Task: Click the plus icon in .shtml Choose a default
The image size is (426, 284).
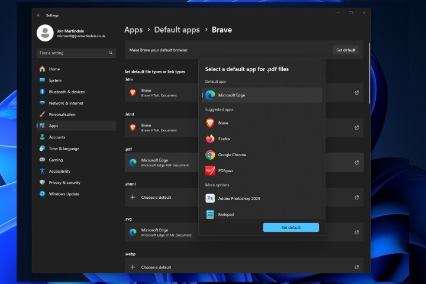Action: pyautogui.click(x=133, y=197)
